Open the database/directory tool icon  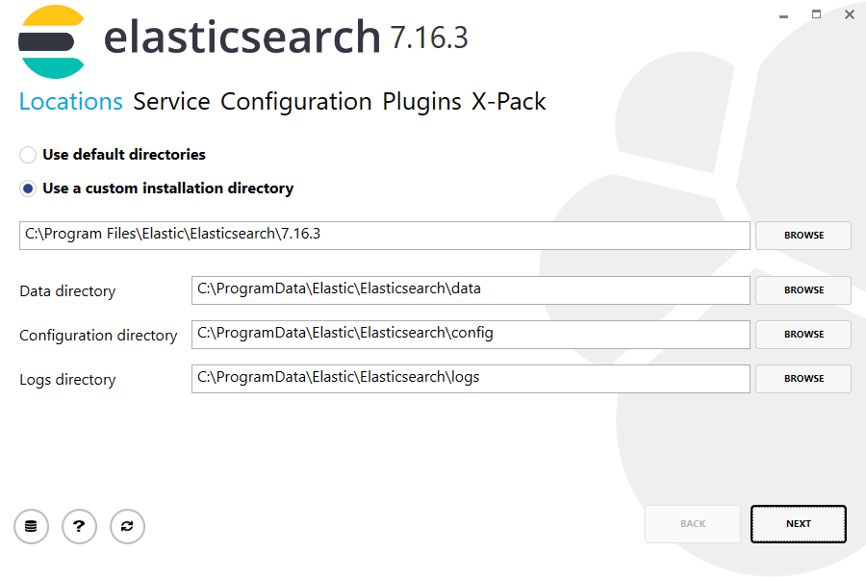[x=31, y=526]
